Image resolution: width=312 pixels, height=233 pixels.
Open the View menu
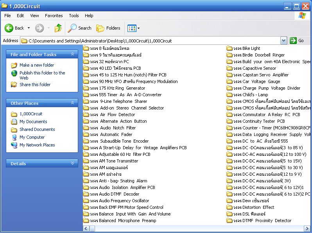coord(34,16)
